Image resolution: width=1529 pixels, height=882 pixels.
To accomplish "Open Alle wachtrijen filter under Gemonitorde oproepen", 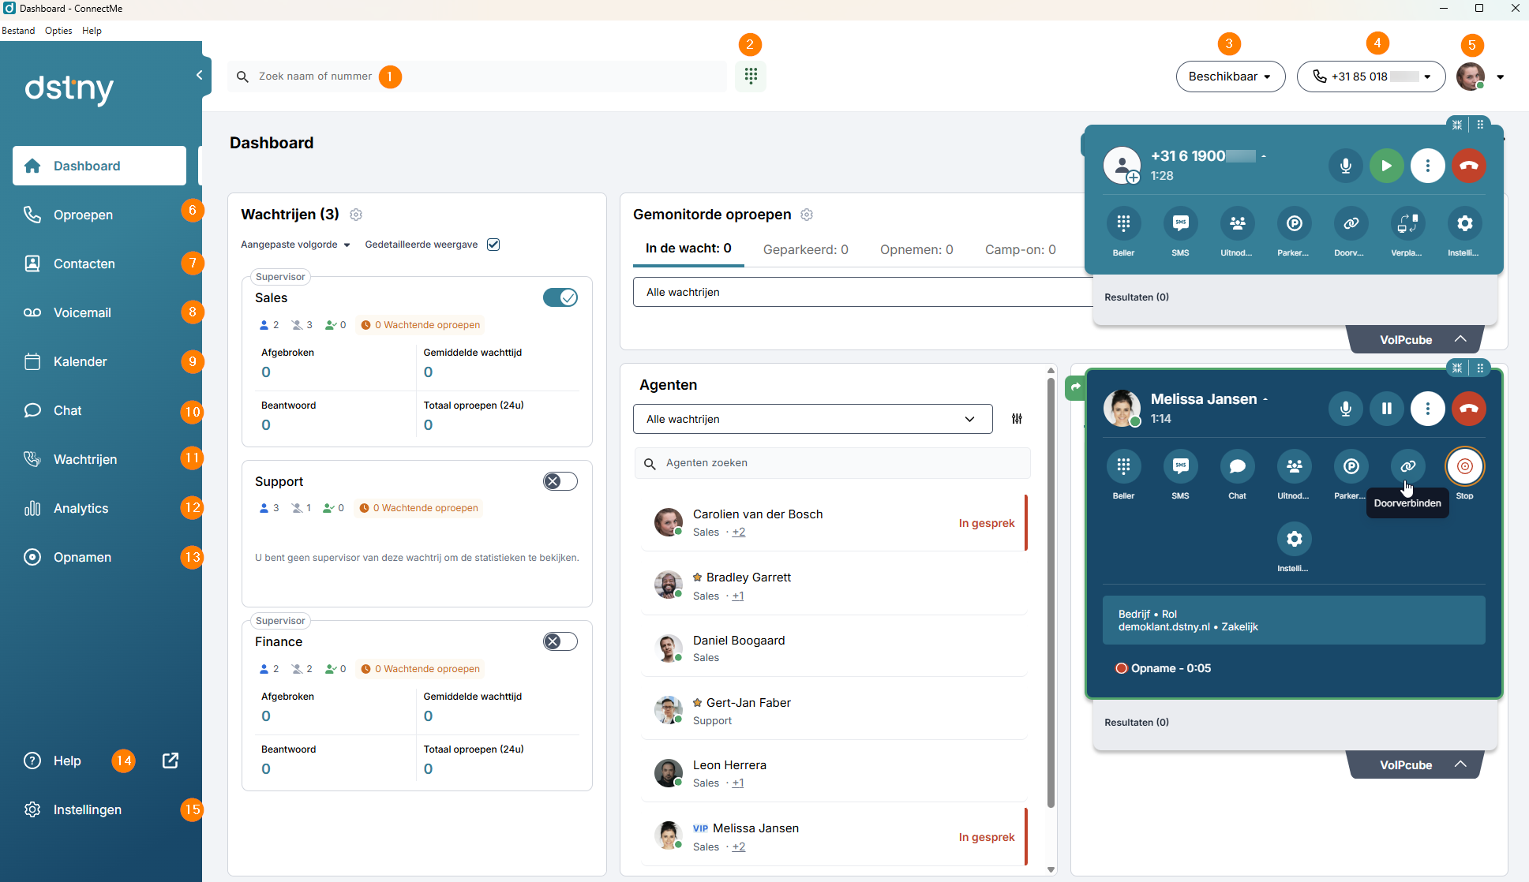I will tap(863, 292).
